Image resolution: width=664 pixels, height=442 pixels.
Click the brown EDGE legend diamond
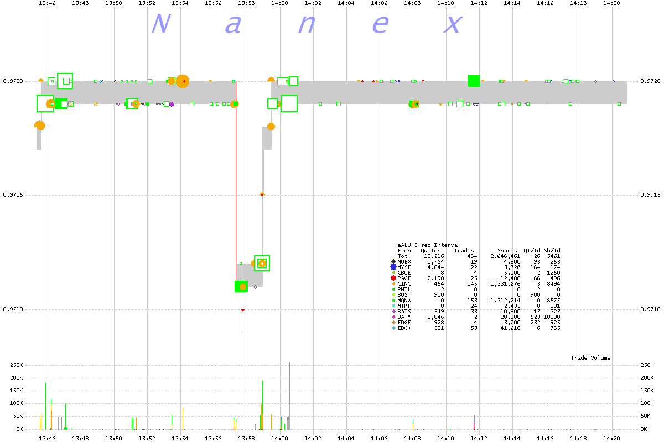coord(393,322)
